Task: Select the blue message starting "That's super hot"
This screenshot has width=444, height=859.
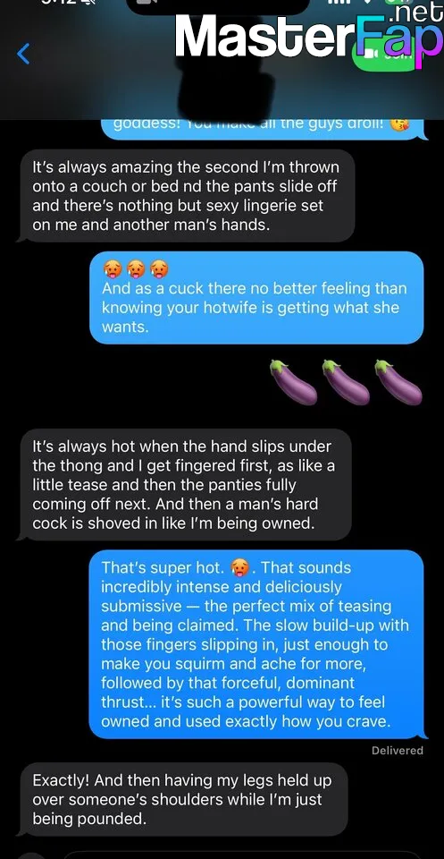Action: coord(256,644)
